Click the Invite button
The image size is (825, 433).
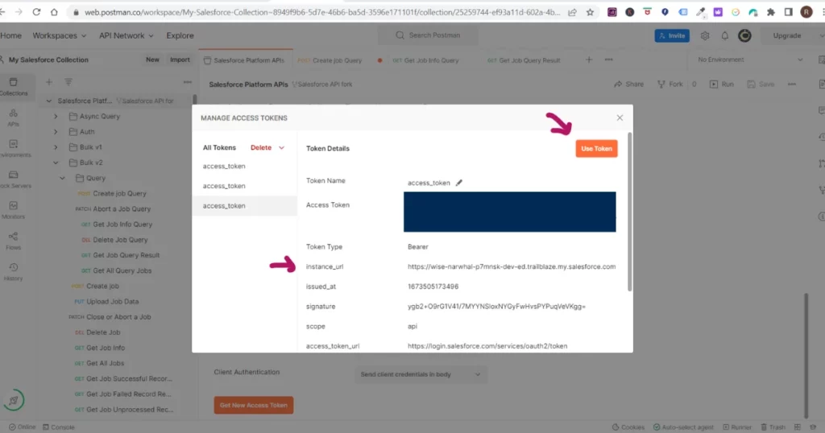(672, 35)
